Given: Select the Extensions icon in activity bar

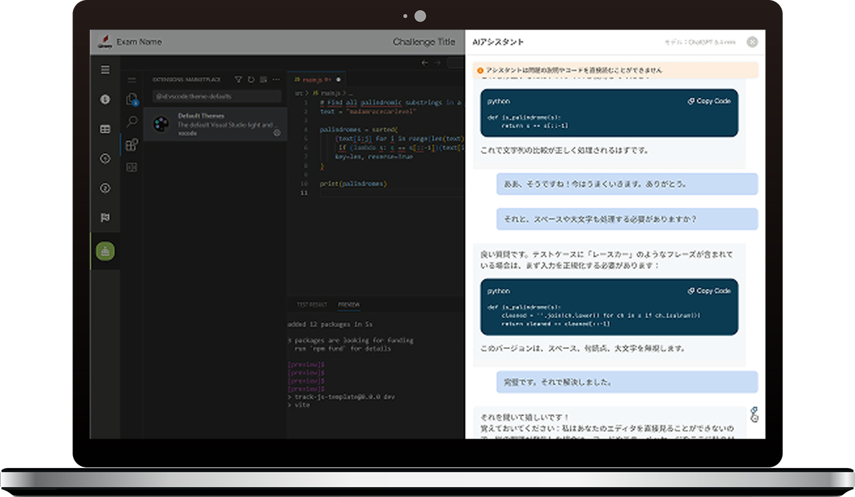Looking at the screenshot, I should coord(132,145).
